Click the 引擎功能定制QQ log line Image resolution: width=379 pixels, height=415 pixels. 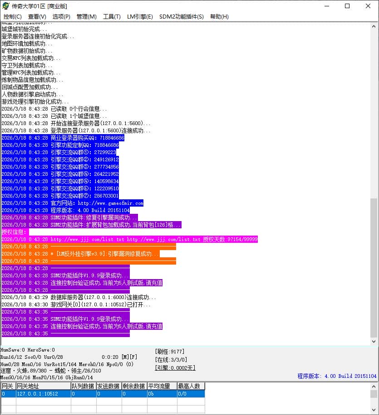pos(60,145)
